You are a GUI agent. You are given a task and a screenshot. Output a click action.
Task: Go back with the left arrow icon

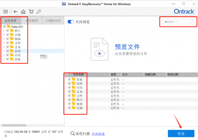15,12
